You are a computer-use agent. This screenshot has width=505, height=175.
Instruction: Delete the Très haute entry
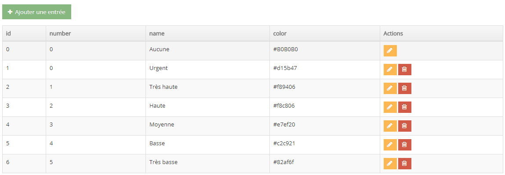[x=404, y=88]
